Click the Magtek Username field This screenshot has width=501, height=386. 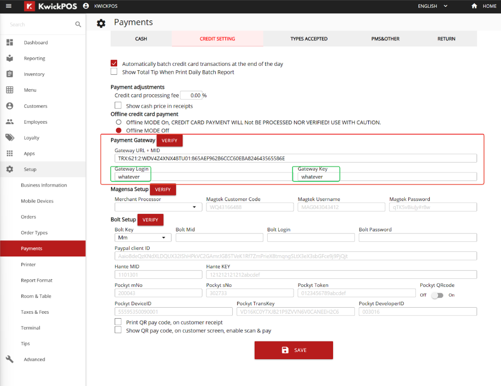(341, 207)
